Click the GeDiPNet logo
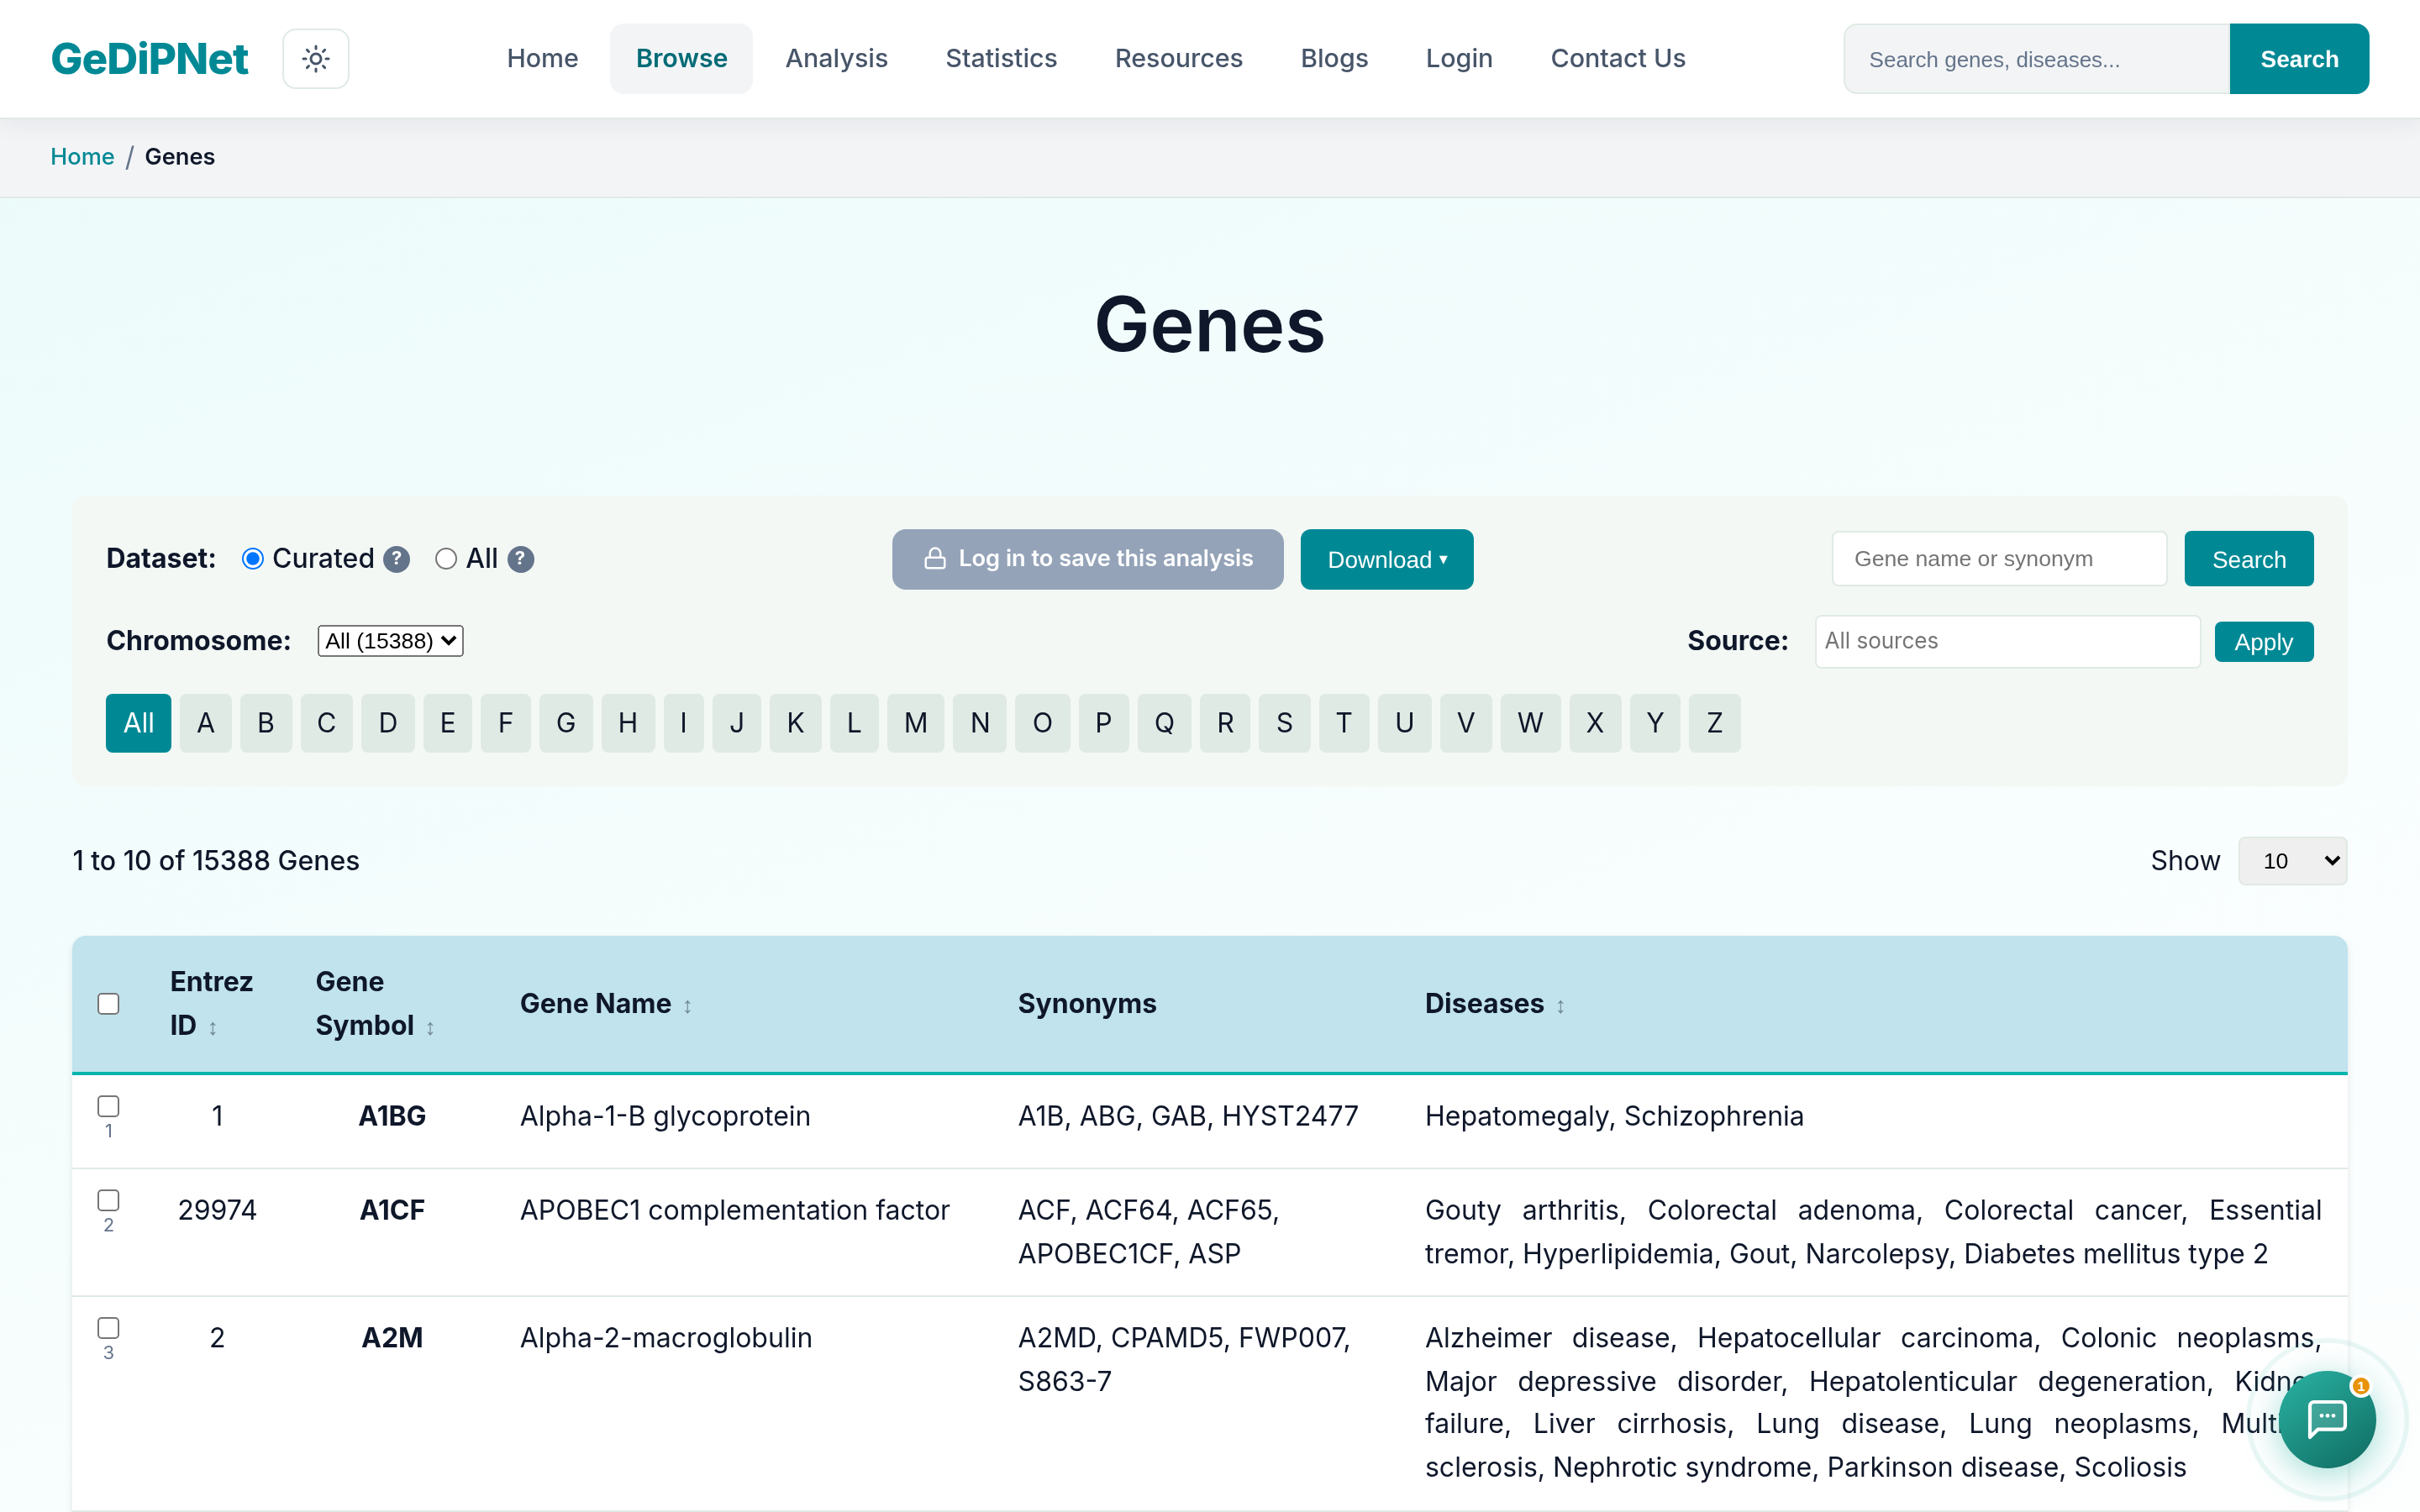Viewport: 2420px width, 1512px height. point(150,59)
